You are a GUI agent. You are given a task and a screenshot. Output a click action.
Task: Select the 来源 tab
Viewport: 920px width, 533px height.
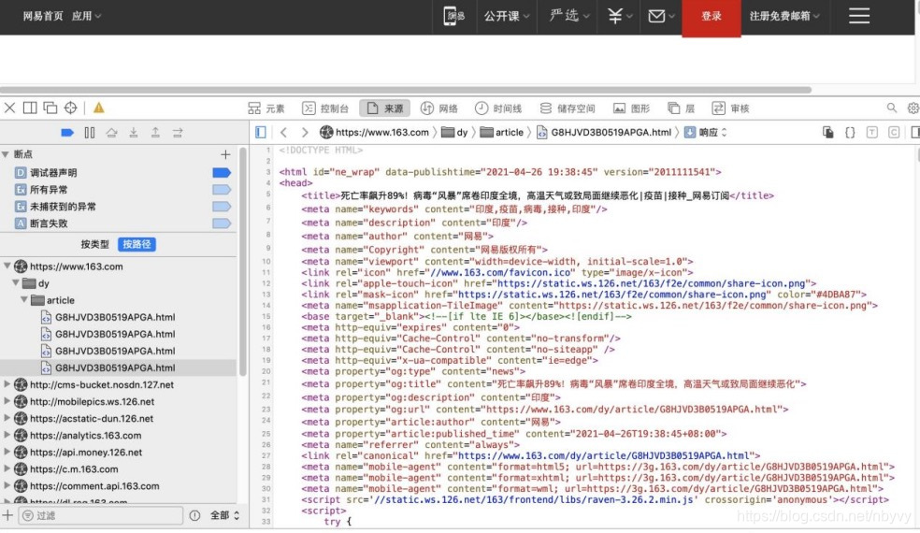[385, 108]
